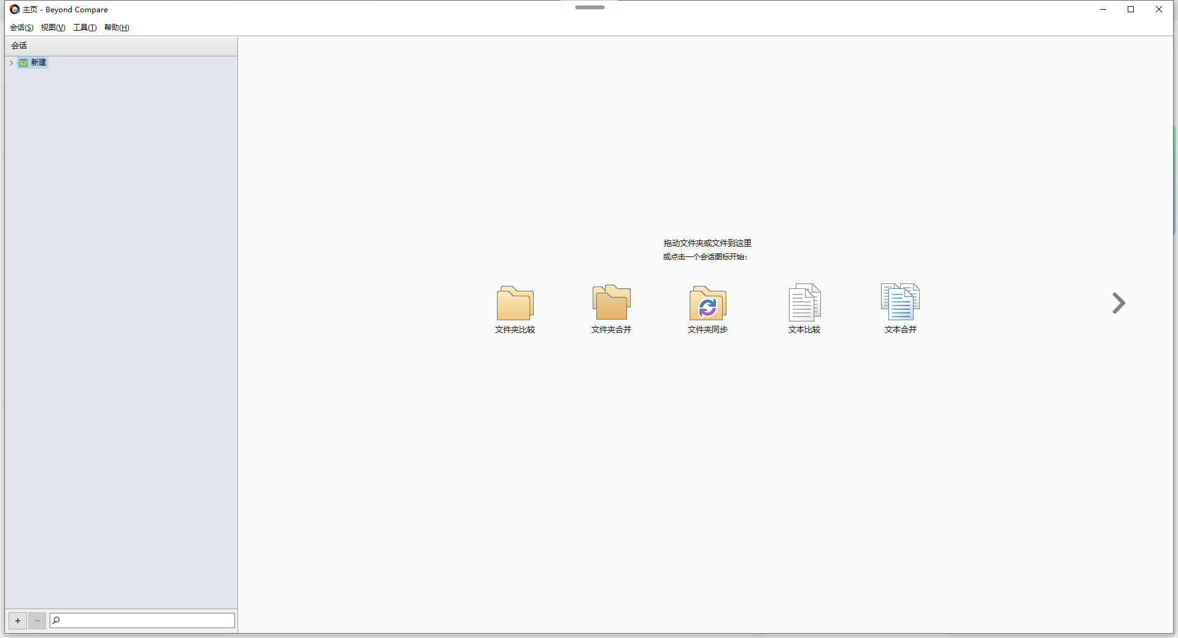Click the Beyond Compare app logo in title bar
This screenshot has height=638, width=1178.
(15, 9)
